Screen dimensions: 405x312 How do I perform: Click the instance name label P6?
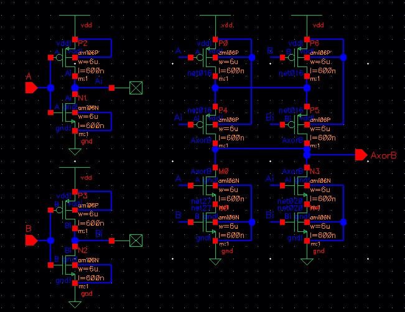pos(315,43)
